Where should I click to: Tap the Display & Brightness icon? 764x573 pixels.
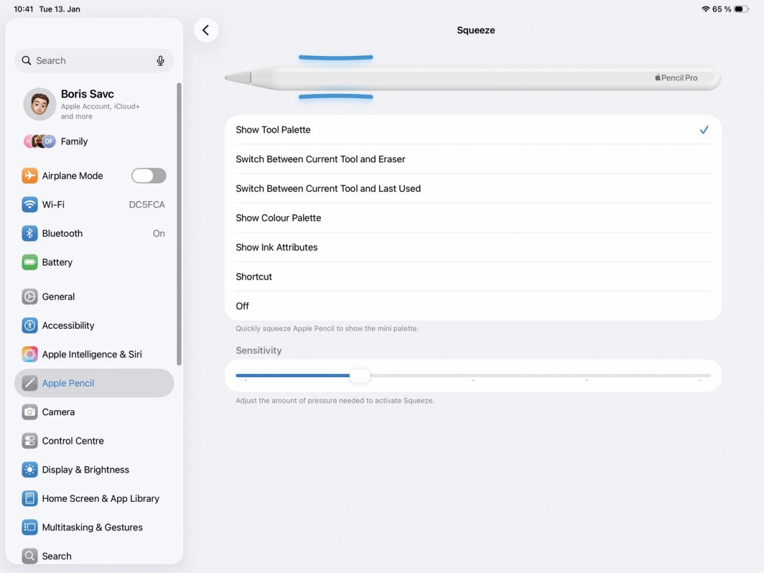[x=29, y=469]
